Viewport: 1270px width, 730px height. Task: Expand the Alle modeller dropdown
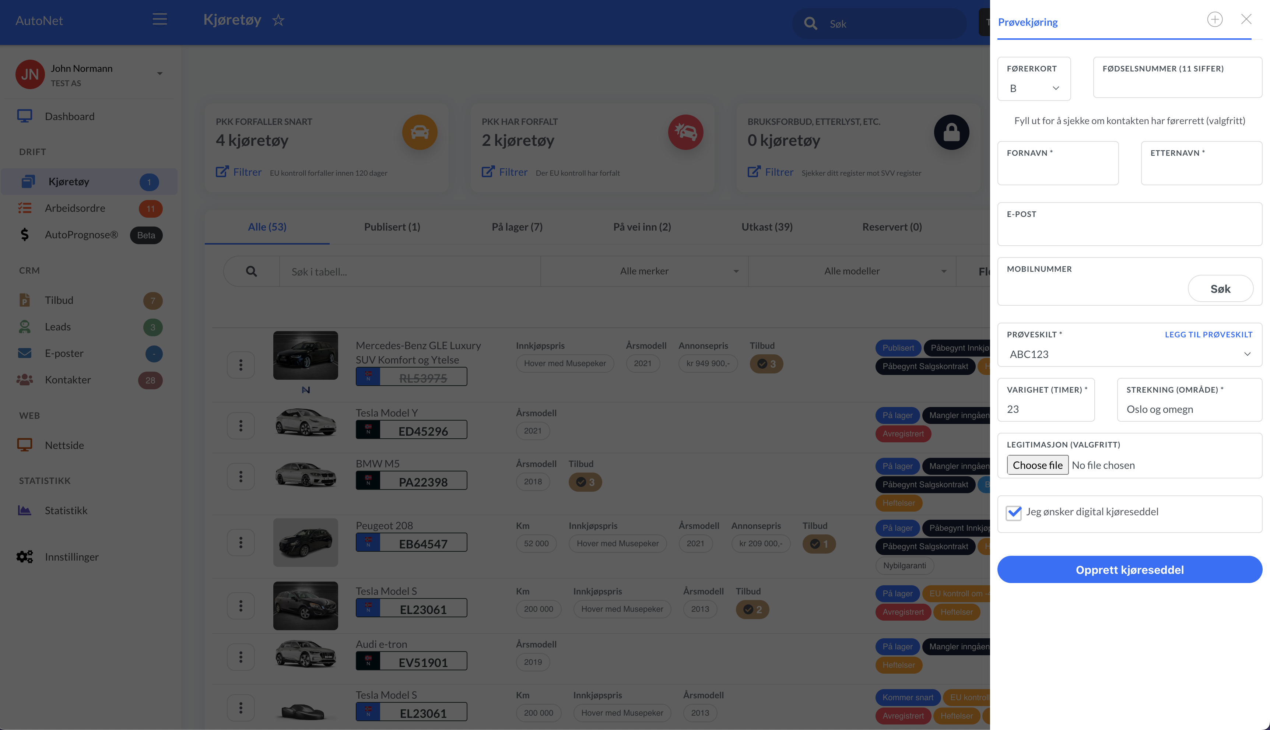(852, 271)
